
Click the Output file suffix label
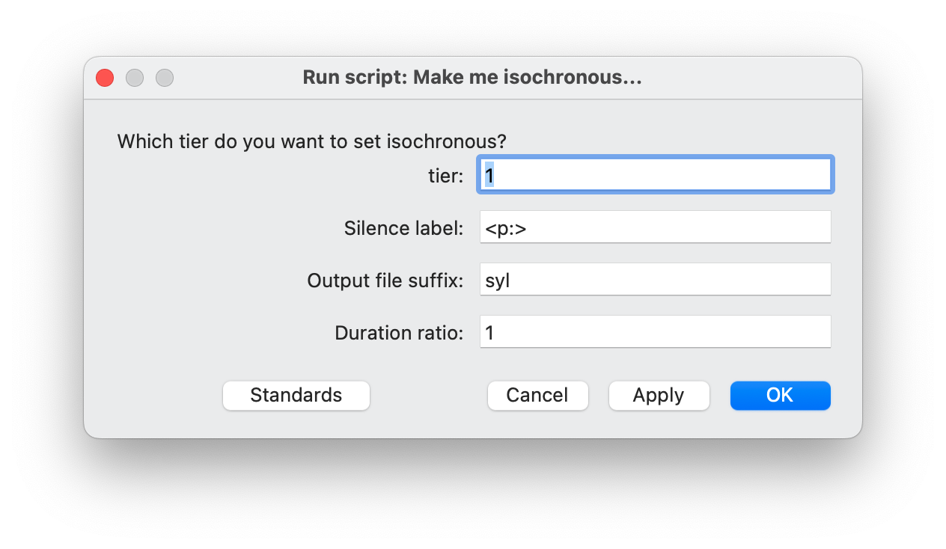385,280
